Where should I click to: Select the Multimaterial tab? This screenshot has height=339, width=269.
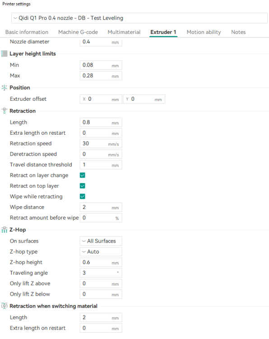124,32
